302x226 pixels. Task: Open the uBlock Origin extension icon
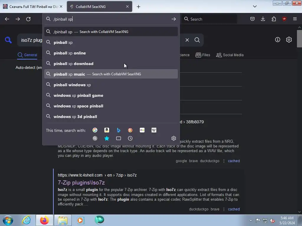[284, 19]
